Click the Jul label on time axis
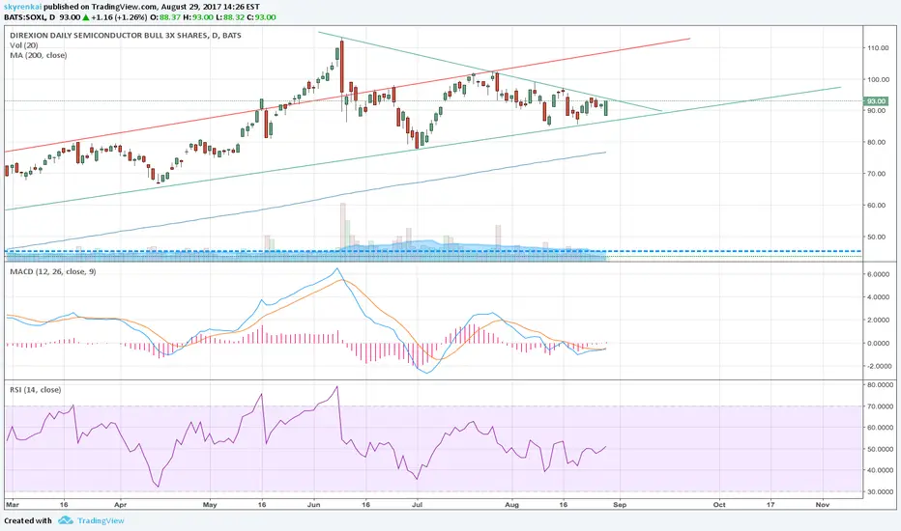Image resolution: width=901 pixels, height=531 pixels. [x=418, y=505]
